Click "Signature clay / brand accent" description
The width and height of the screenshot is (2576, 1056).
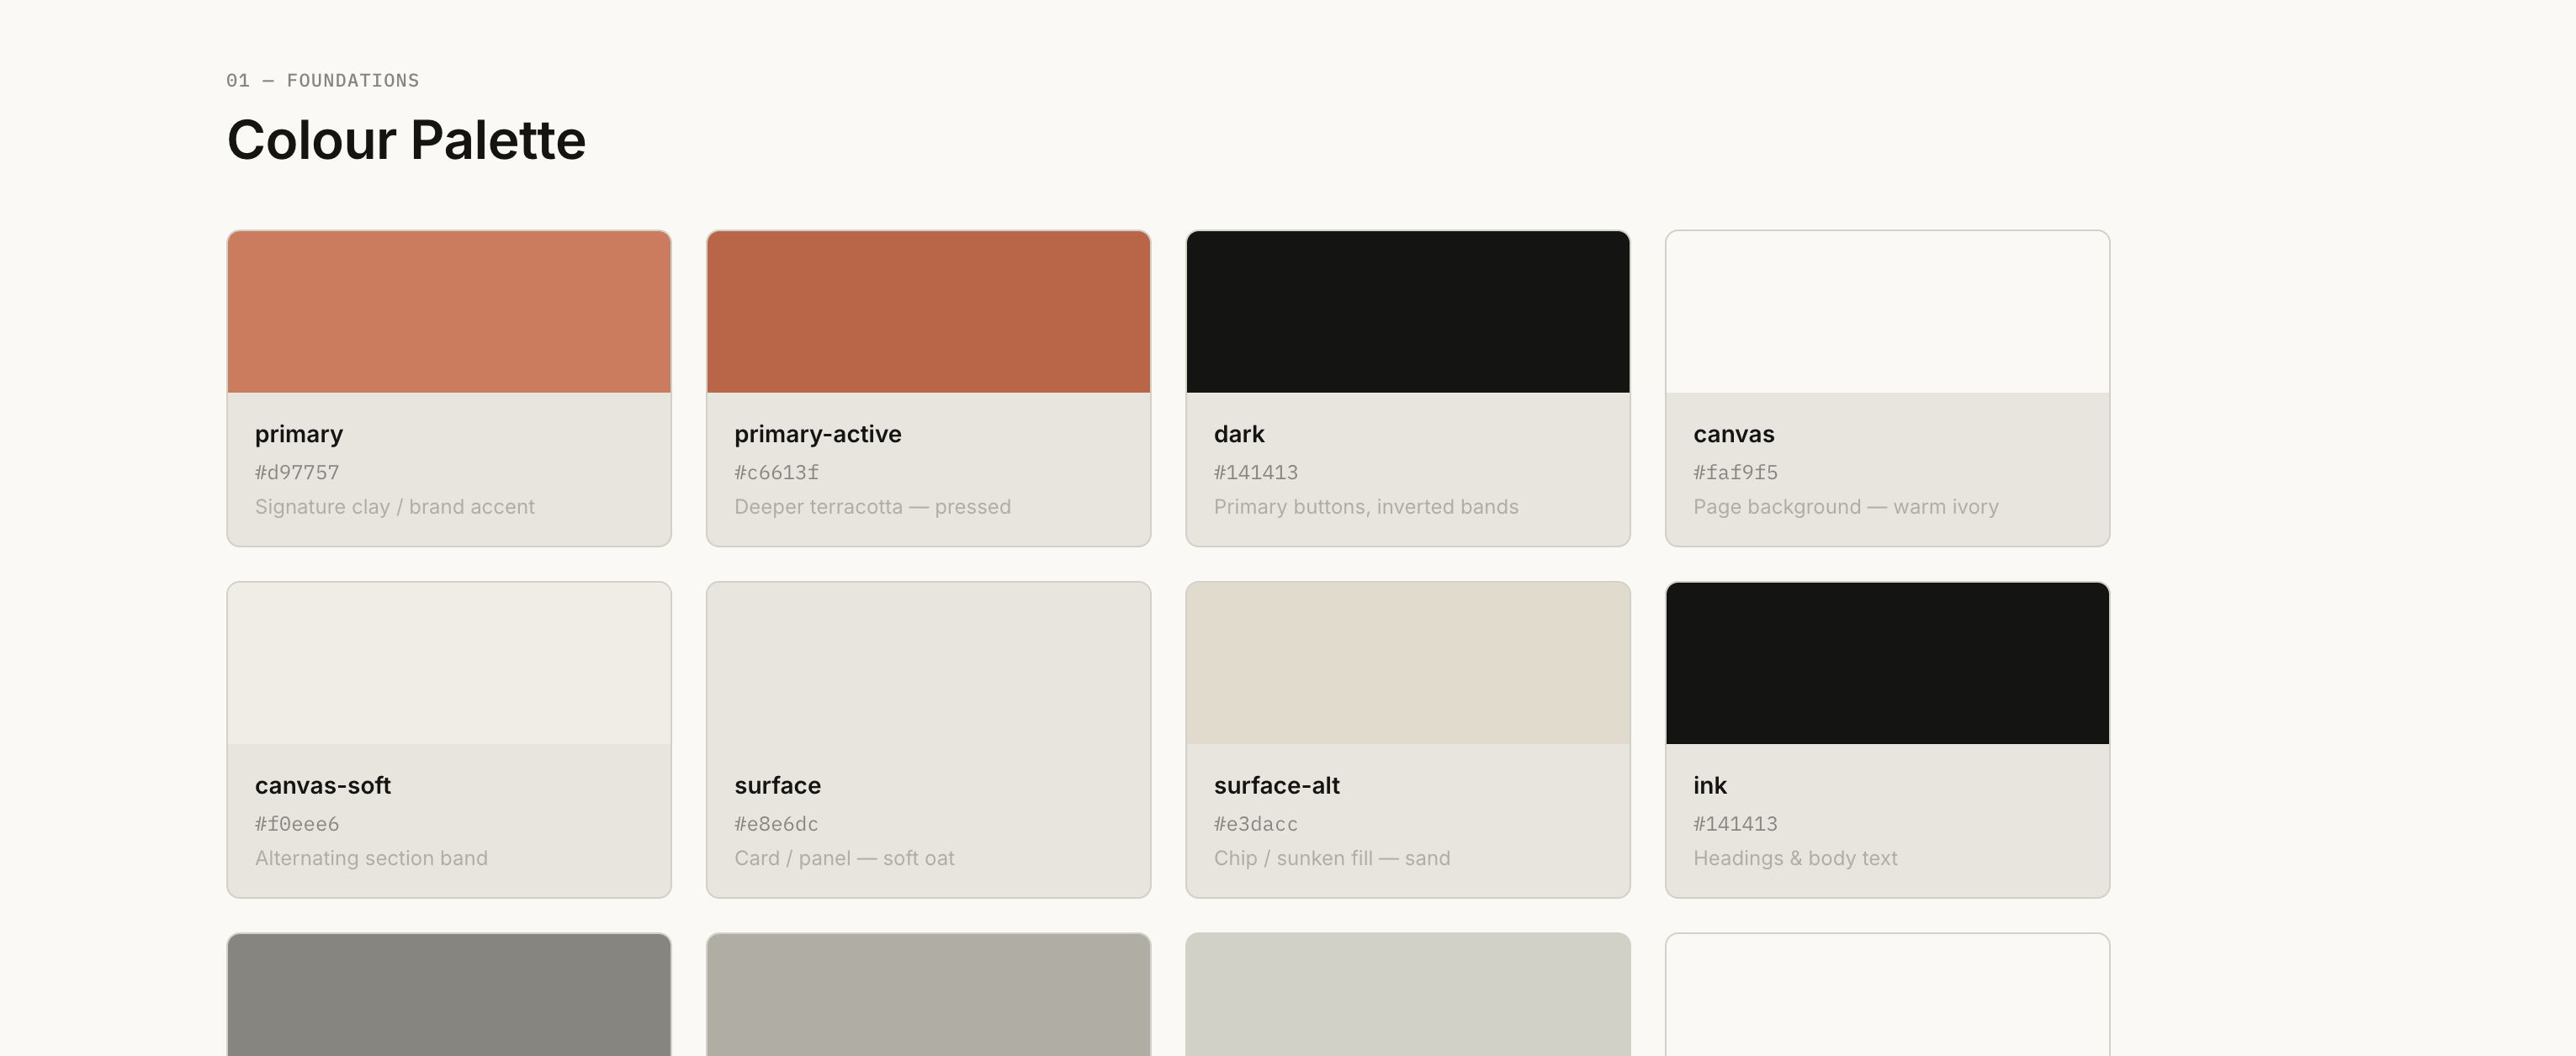[x=395, y=508]
